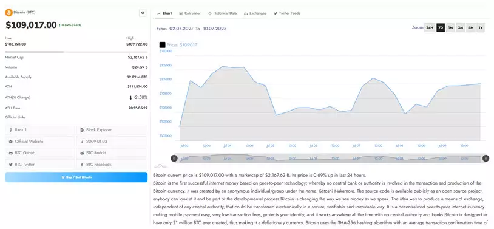Click the rank icon beside Rank 1
The width and height of the screenshot is (494, 229).
pos(11,130)
